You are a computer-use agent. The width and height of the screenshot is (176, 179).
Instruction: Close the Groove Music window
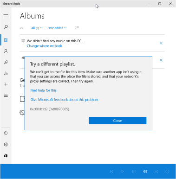(x=170, y=4)
